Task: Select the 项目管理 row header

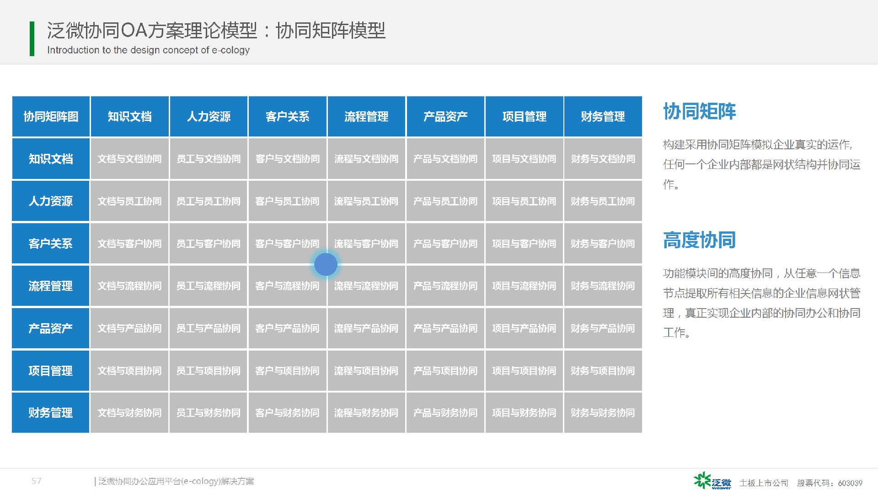Action: (x=51, y=371)
